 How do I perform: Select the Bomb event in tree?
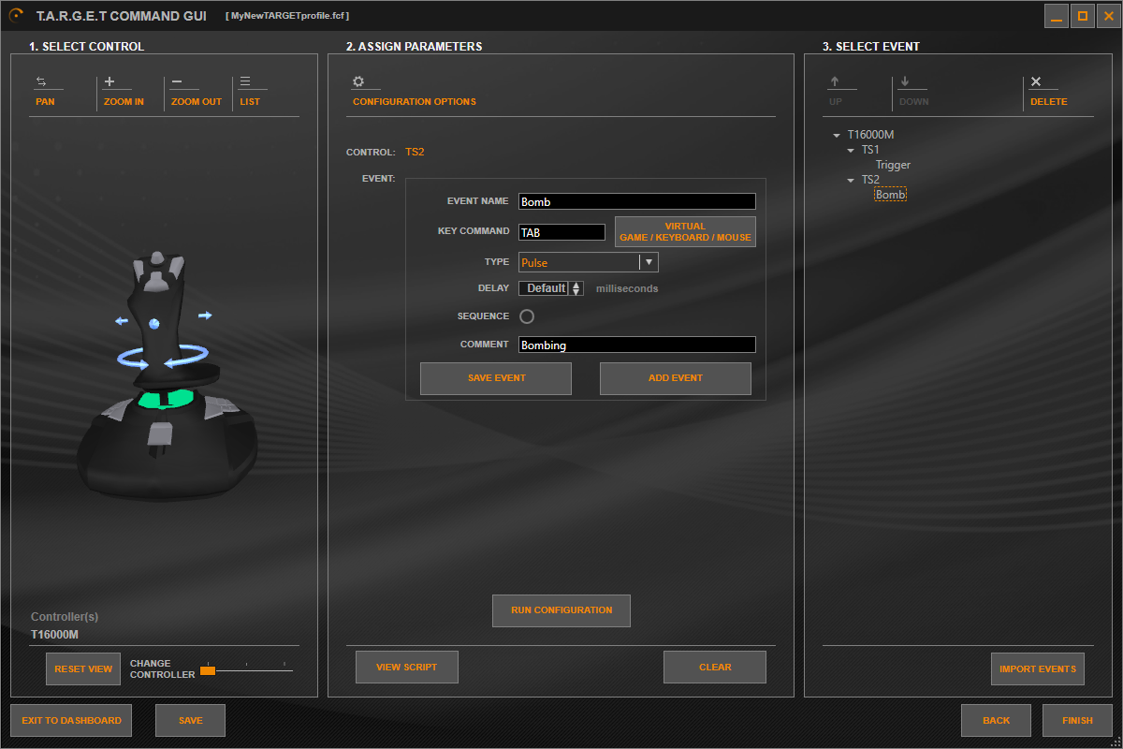890,195
